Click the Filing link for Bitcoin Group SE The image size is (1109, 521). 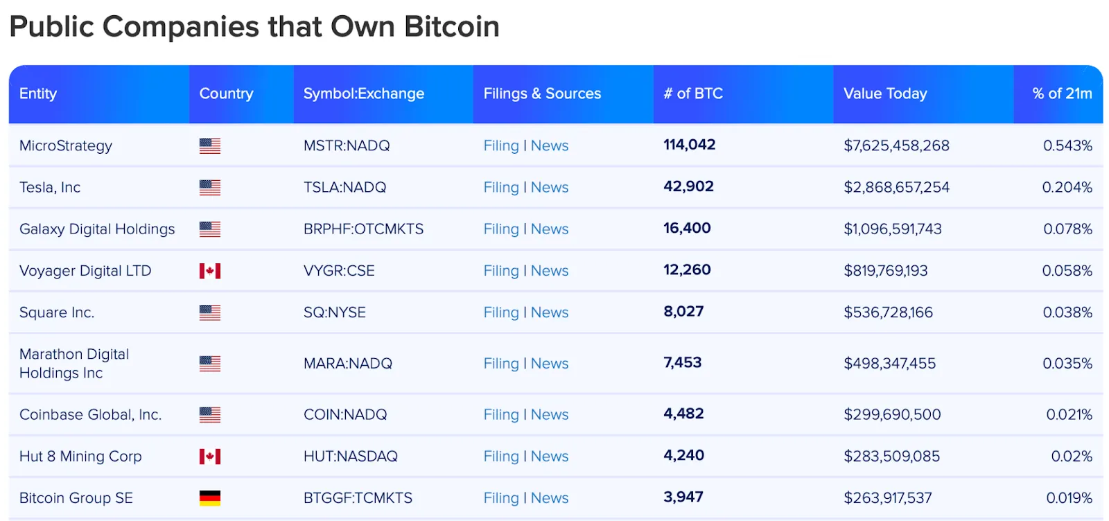[x=501, y=497]
